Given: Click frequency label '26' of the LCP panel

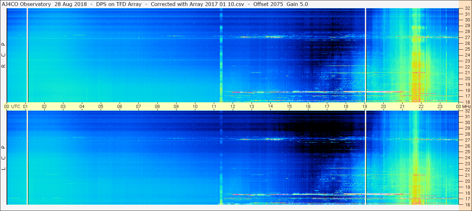Looking at the screenshot, I should (x=467, y=146).
